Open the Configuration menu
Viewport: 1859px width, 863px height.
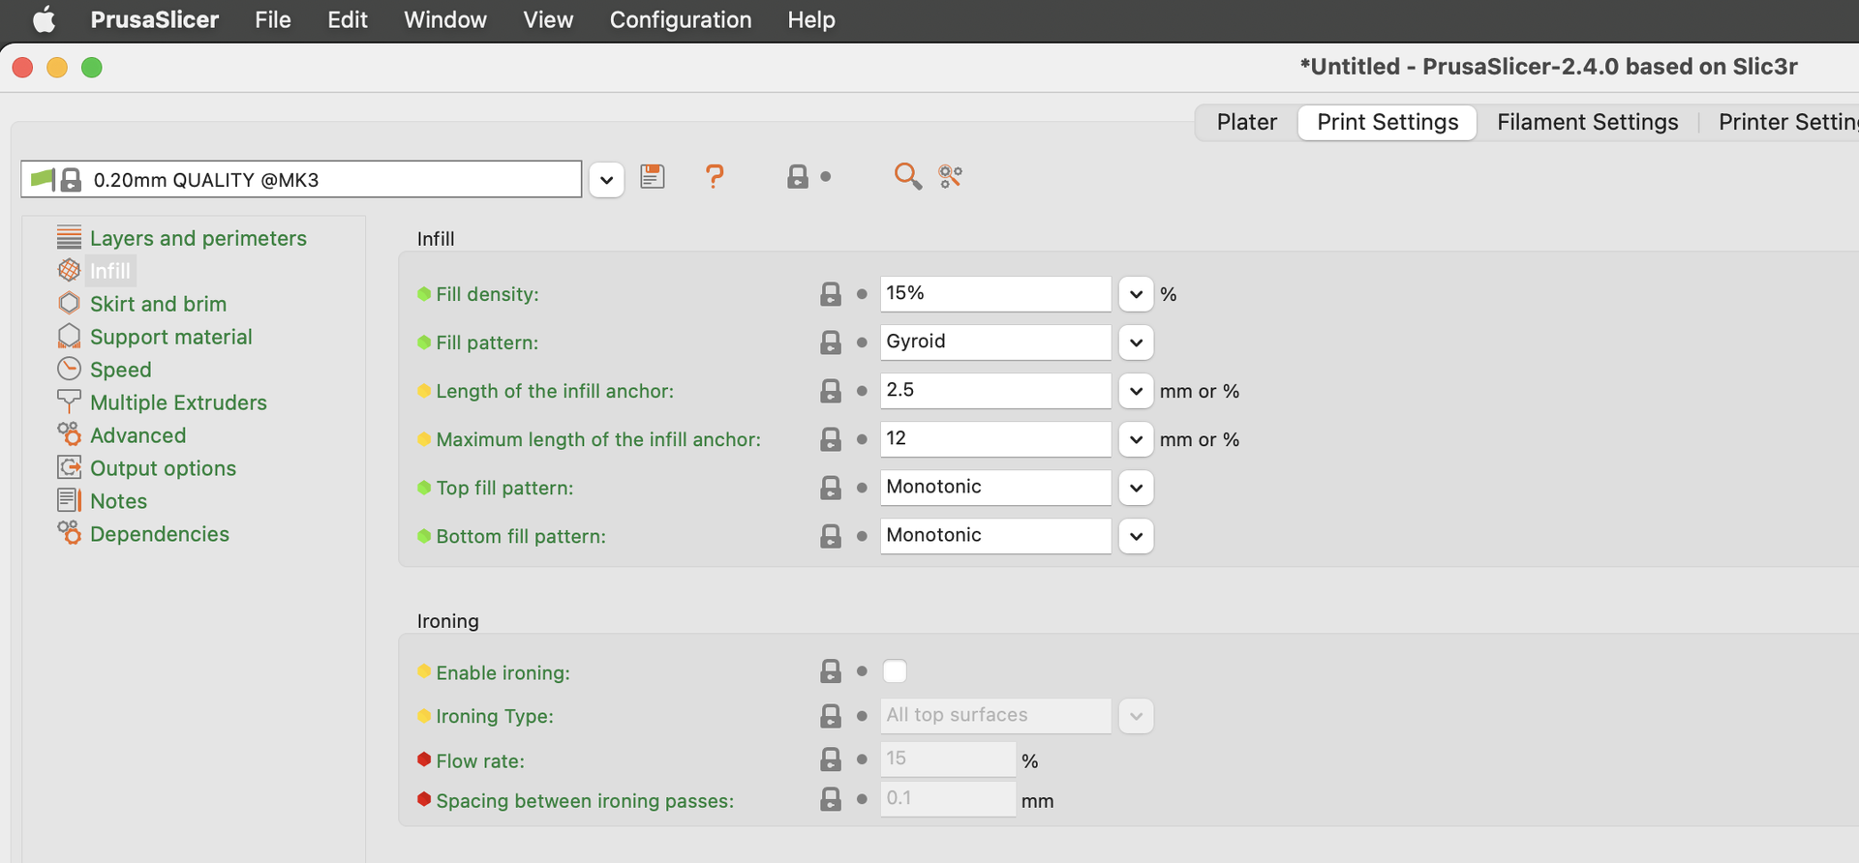(680, 19)
